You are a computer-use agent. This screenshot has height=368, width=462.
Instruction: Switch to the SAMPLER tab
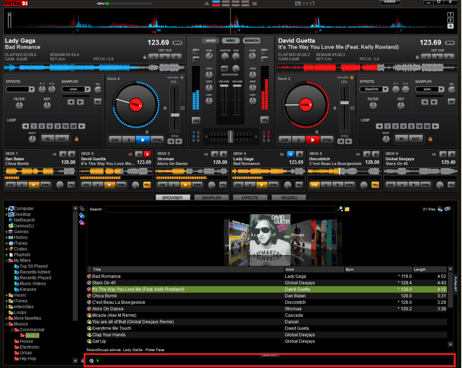(211, 198)
